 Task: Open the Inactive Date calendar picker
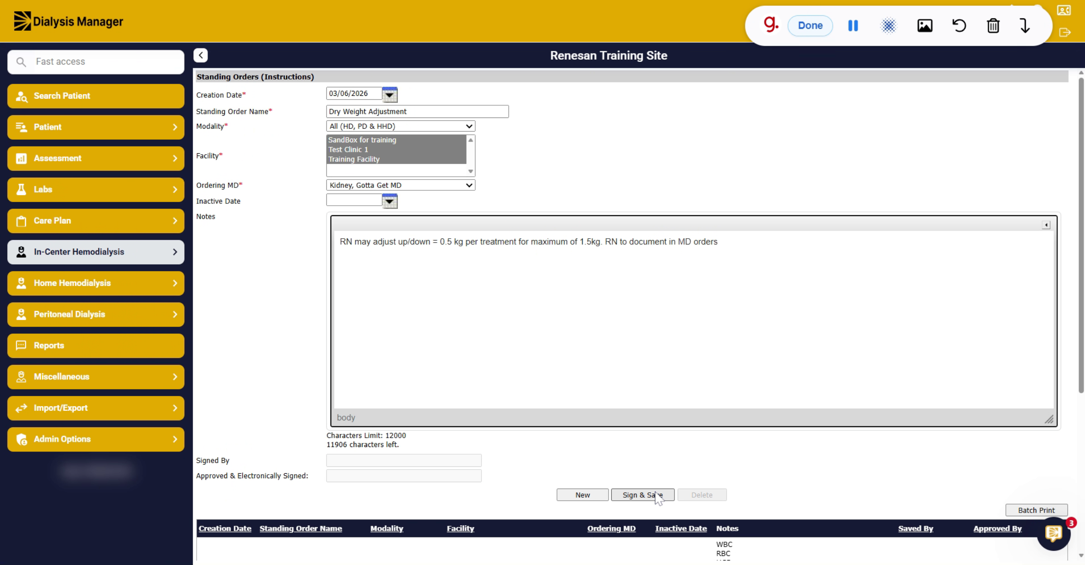[390, 201]
